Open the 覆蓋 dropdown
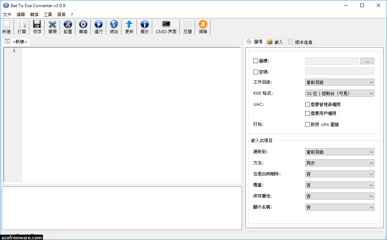Viewport: 387px width, 240px height. (x=339, y=185)
